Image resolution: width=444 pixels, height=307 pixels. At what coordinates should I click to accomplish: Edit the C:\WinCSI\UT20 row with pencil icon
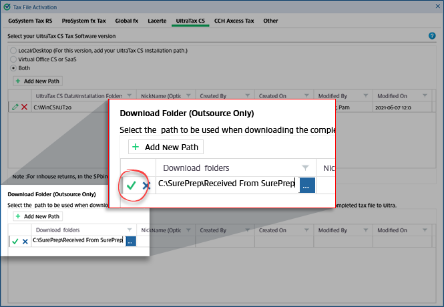(15, 107)
